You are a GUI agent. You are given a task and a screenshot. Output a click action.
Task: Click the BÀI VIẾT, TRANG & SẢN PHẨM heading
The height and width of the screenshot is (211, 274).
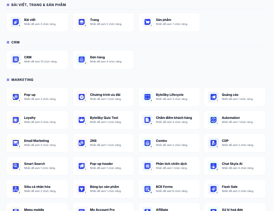click(39, 5)
